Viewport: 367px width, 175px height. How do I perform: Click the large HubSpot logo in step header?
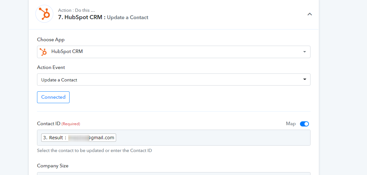point(44,14)
